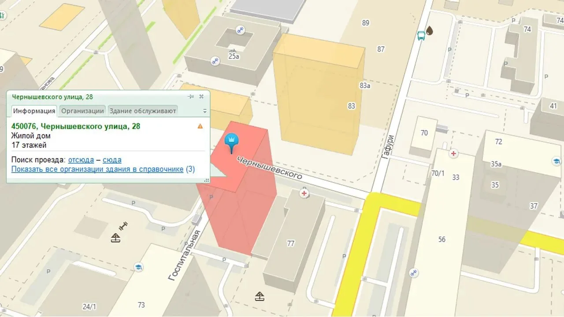Screen dimensions: 564x317
Task: Click the fitness dumbbell icon on building 25а
Action: (240, 30)
